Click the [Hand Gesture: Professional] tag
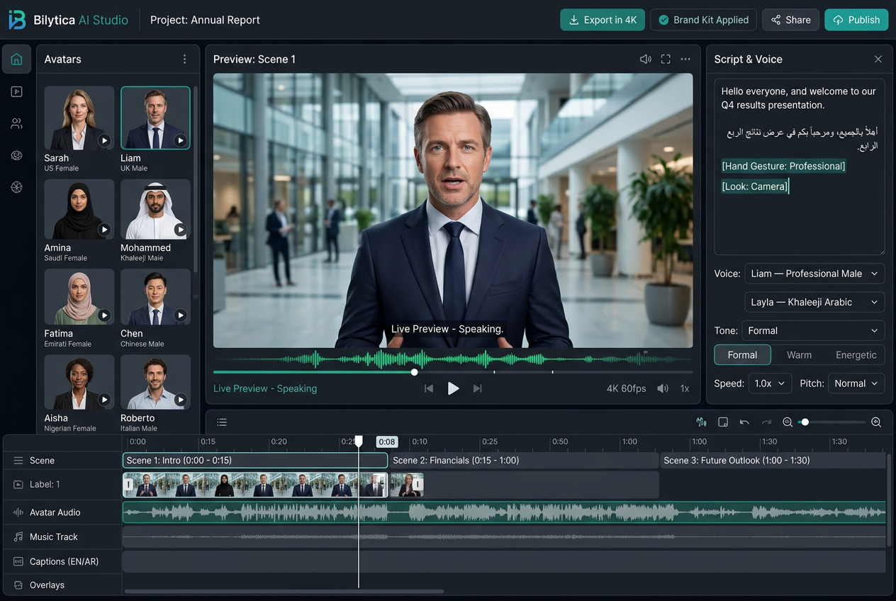Viewport: 896px width, 601px height. click(x=783, y=166)
